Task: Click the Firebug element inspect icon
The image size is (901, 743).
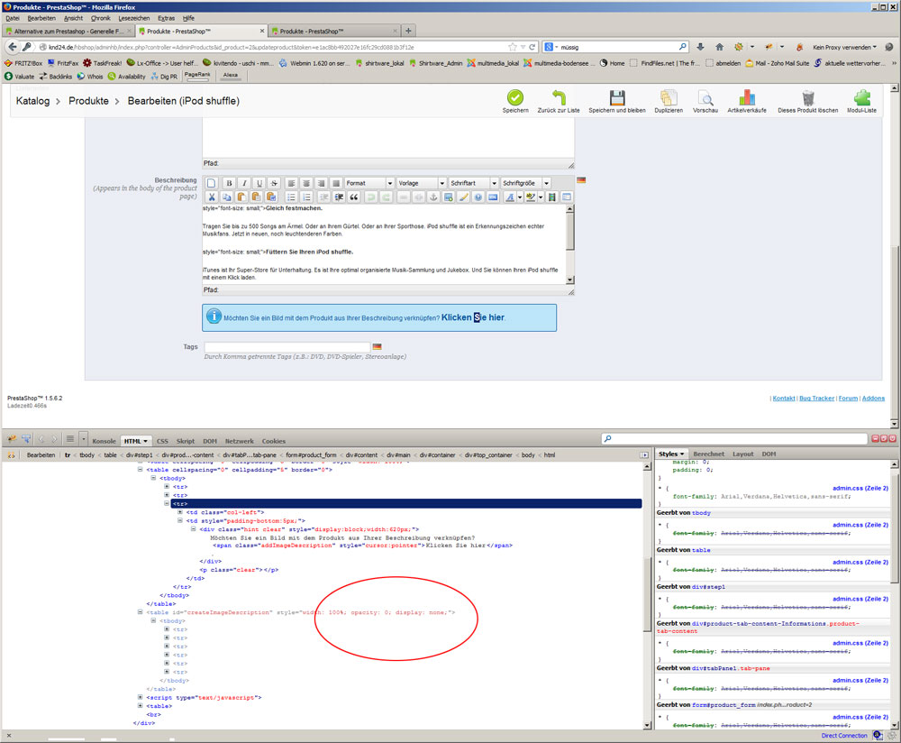Action: point(26,439)
